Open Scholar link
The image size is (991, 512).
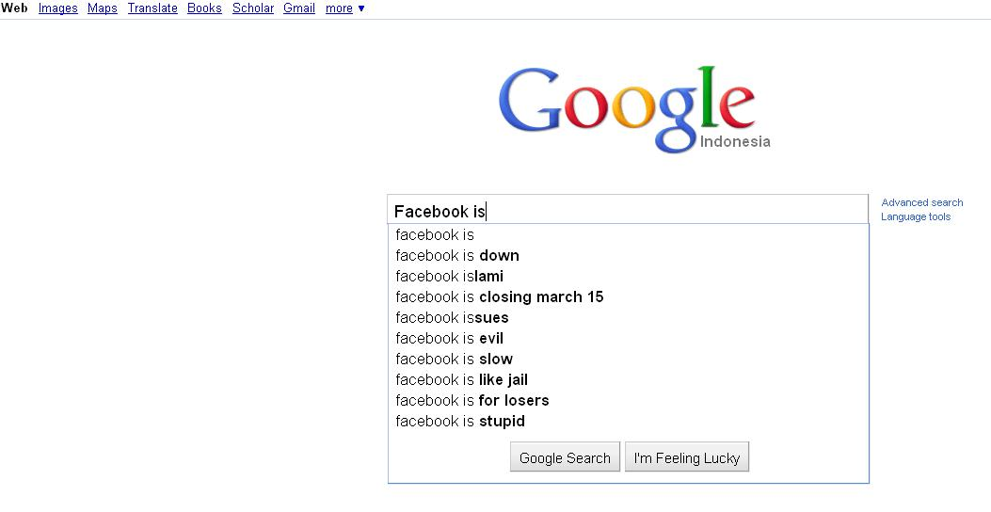click(x=253, y=8)
